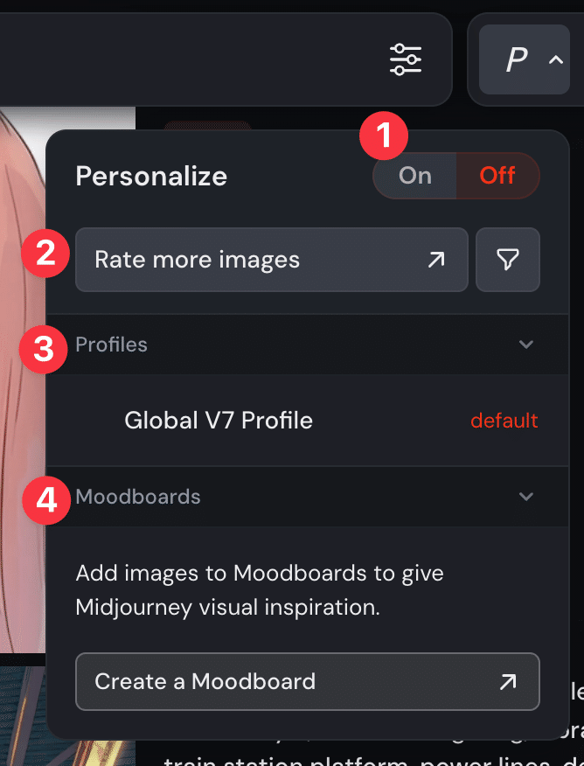Open the prompt settings sliders icon
The image size is (584, 766).
tap(406, 59)
